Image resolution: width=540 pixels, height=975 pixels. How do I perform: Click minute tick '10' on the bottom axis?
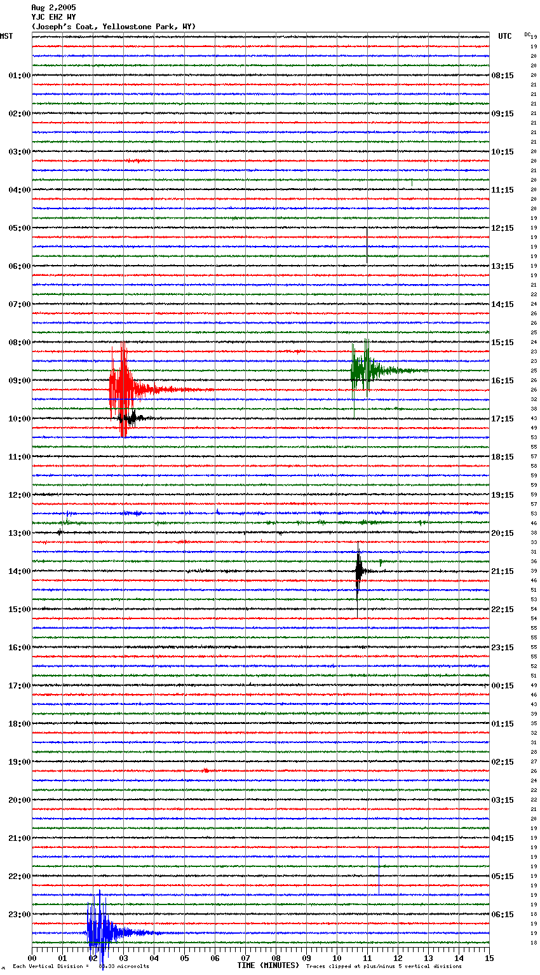pos(337,958)
